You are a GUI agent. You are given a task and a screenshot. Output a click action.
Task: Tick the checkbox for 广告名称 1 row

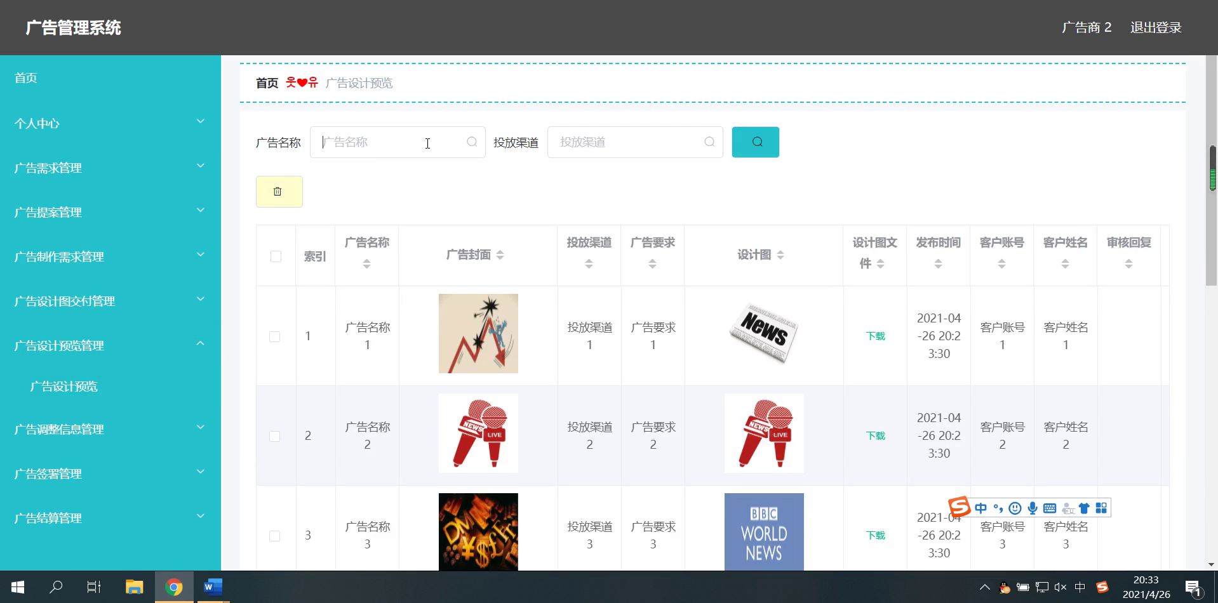275,336
